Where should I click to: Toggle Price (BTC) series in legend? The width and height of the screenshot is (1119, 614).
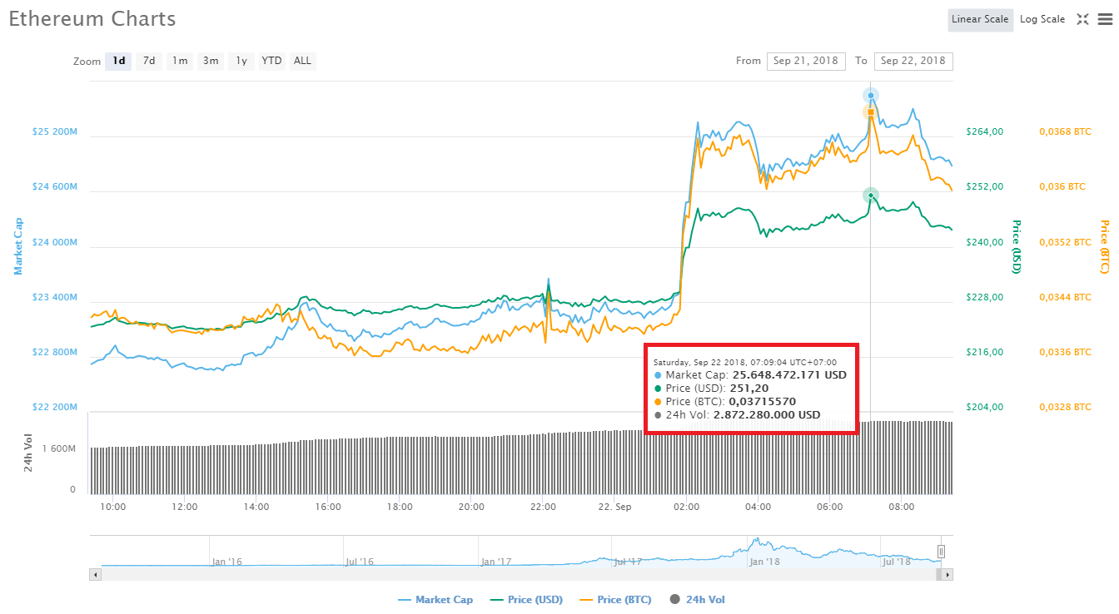615,600
